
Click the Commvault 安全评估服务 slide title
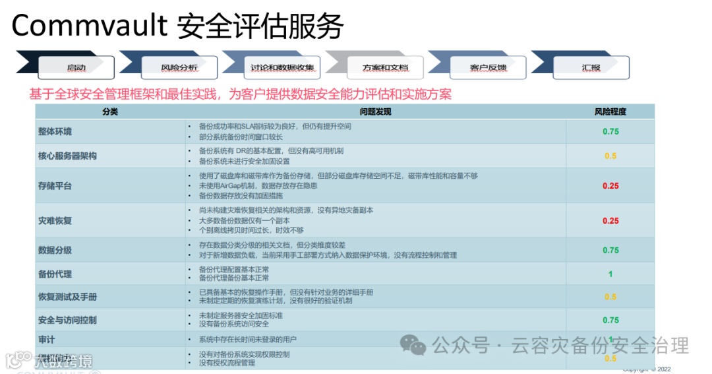click(177, 26)
